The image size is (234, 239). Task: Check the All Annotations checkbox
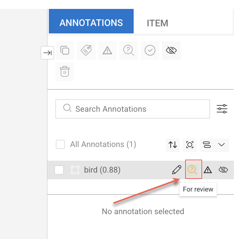pyautogui.click(x=60, y=144)
